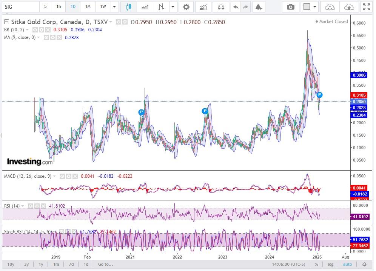Toggle auto scale mode
376x271 pixels.
(x=347, y=264)
